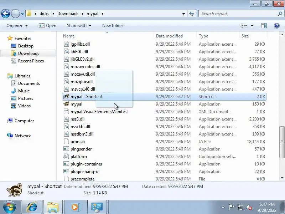This screenshot has width=285, height=214.
Task: Select omni.ja file icon
Action: (66, 141)
